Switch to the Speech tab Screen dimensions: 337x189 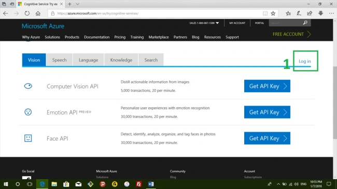coord(59,60)
